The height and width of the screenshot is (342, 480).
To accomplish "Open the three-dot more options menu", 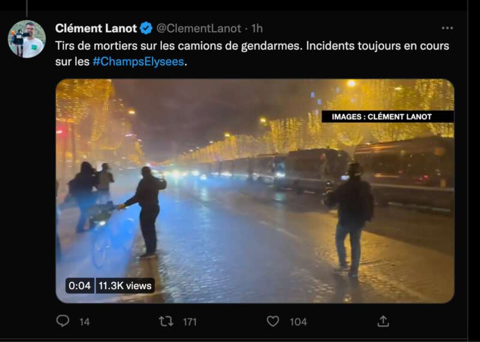I will [447, 28].
